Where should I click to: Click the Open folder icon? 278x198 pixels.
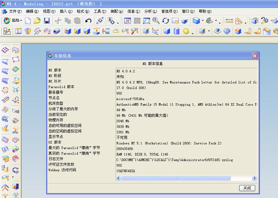click(37, 21)
